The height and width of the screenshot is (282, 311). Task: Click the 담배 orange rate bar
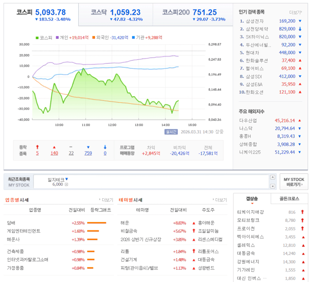pos(97,223)
